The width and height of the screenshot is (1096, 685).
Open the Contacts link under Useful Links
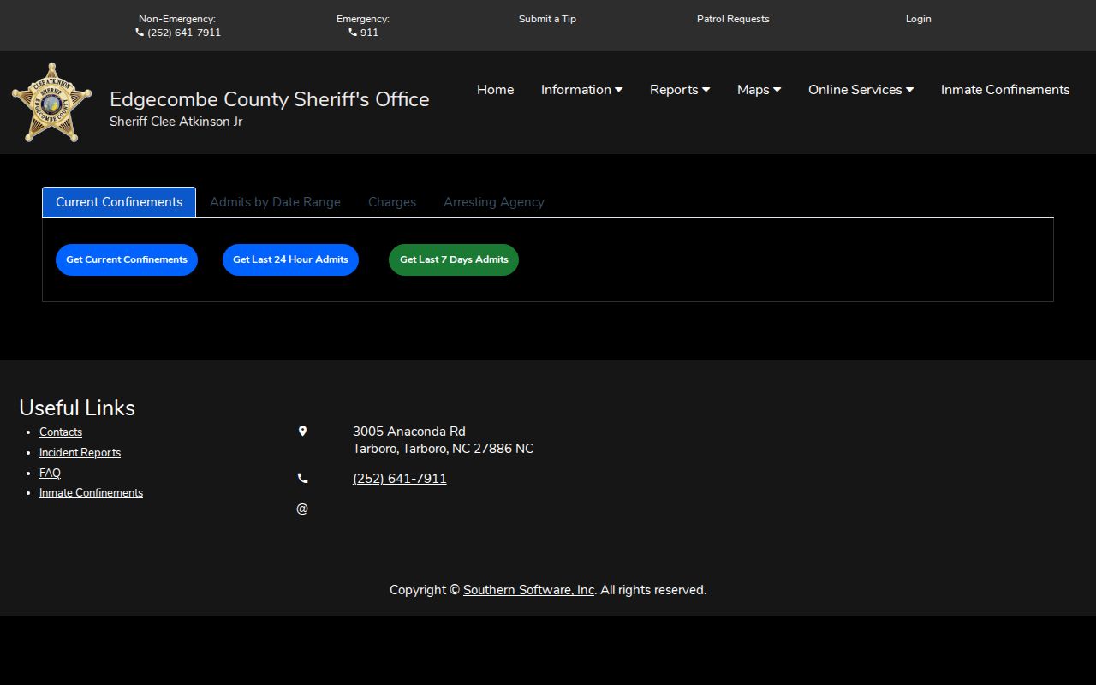coord(61,432)
